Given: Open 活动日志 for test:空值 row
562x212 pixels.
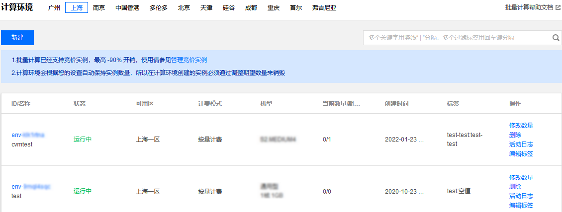Looking at the screenshot, I should coord(521,196).
